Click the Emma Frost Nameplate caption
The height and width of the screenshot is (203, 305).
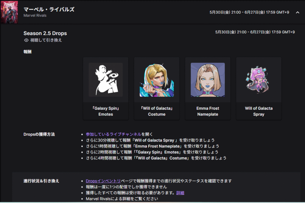pos(208,111)
